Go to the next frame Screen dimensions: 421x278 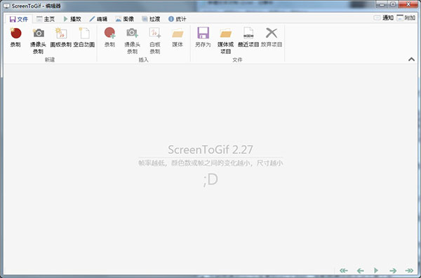click(393, 270)
